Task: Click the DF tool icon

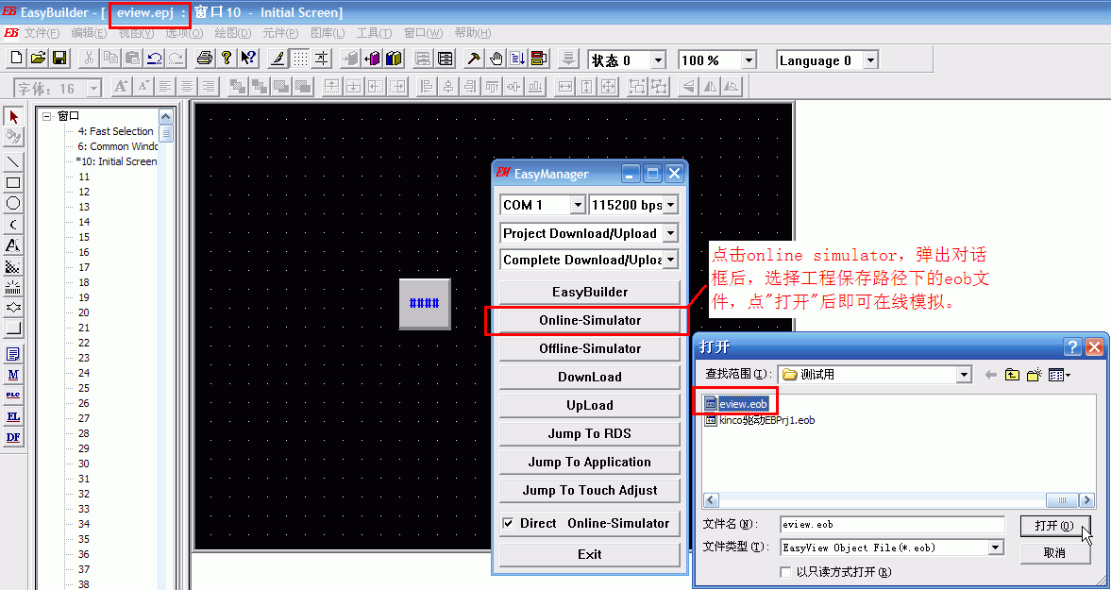Action: [x=13, y=437]
